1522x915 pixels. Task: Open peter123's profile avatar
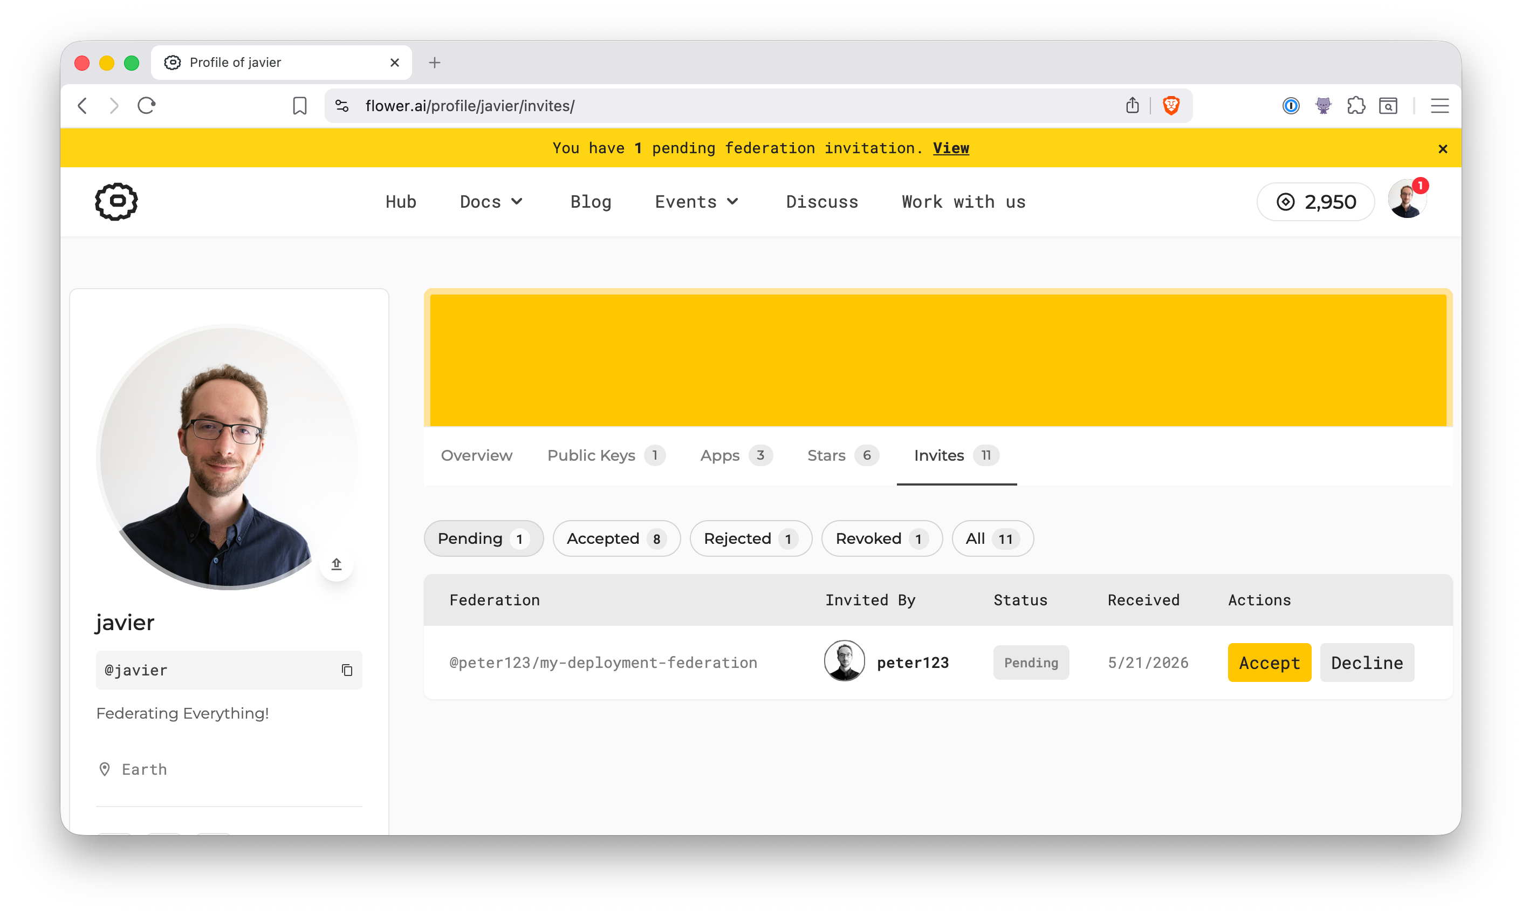(844, 660)
